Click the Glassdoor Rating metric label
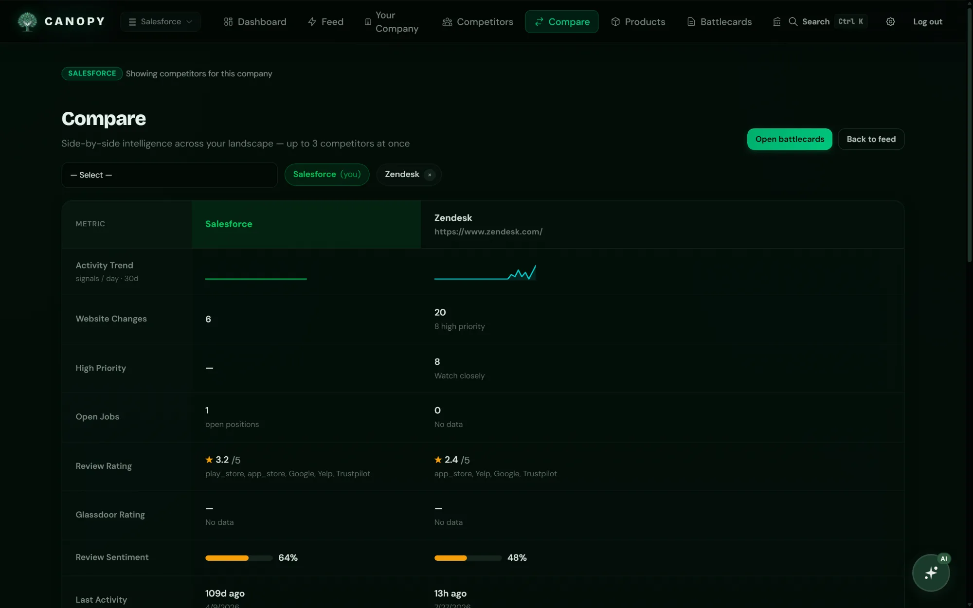The width and height of the screenshot is (973, 608). [x=110, y=515]
